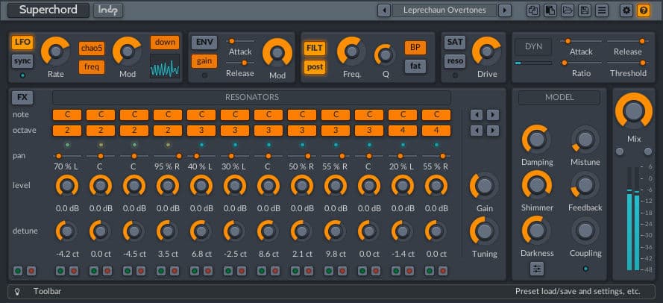This screenshot has height=303, width=663.
Task: Enable the DYN dynamics section
Action: coord(534,47)
